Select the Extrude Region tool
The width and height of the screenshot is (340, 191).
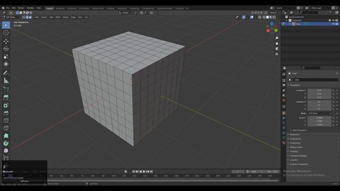(6, 98)
